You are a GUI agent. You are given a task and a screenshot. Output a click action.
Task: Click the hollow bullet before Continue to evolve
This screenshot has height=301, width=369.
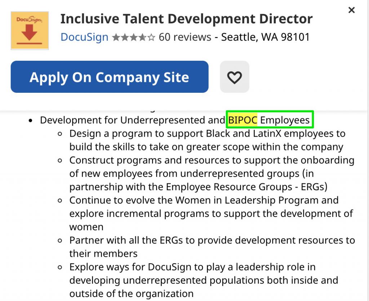click(61, 200)
